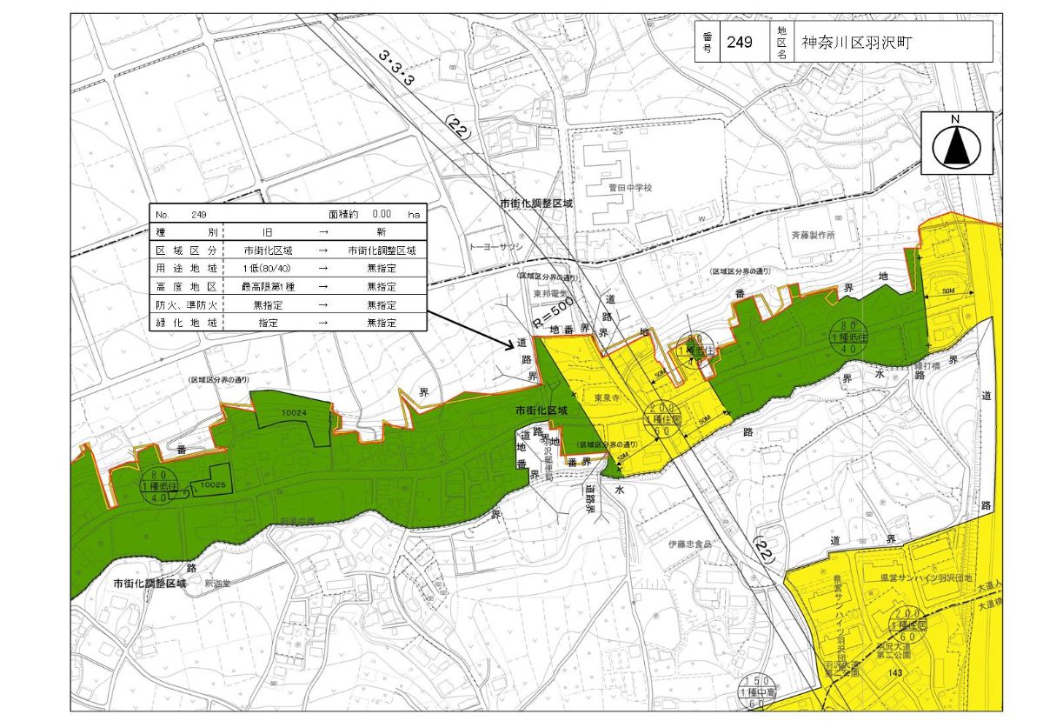The height and width of the screenshot is (721, 1043).
Task: Click the 150/60 1種中高 zoning circle
Action: coord(759,691)
